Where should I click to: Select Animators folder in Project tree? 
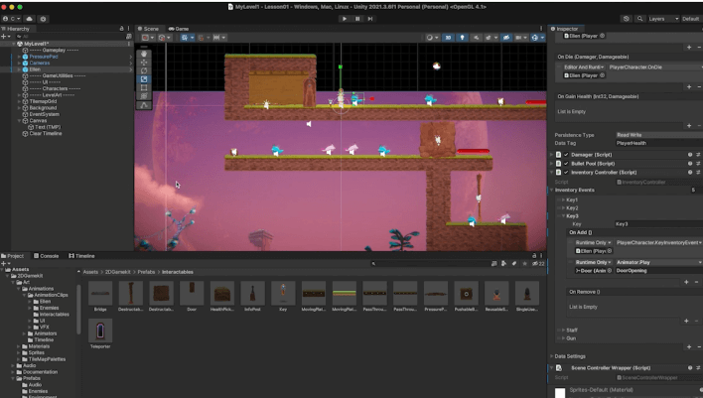tap(46, 333)
